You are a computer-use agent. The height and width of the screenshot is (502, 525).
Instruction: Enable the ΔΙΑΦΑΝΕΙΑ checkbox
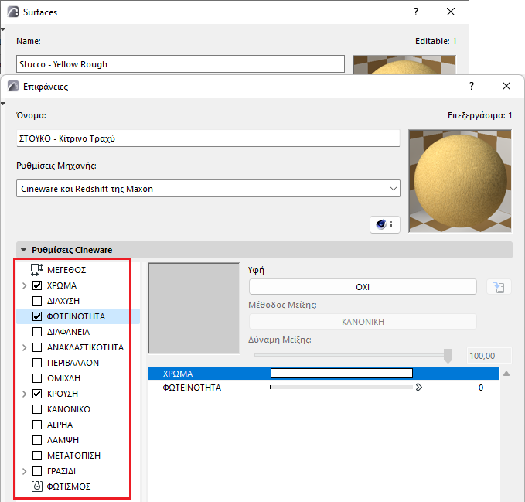(x=37, y=332)
